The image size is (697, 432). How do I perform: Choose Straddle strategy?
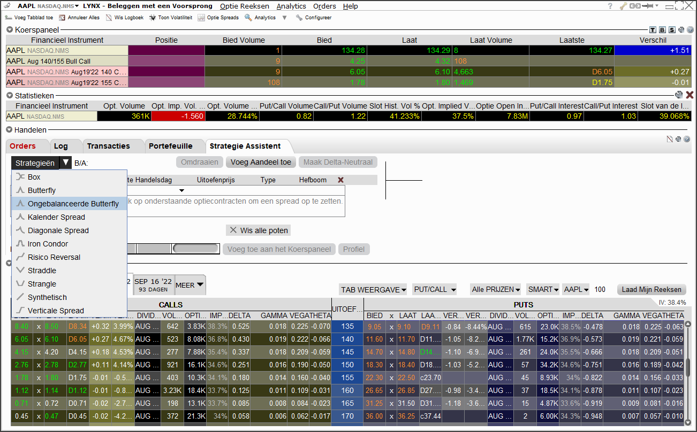coord(69,271)
